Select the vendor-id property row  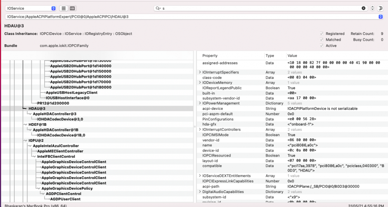(x=292, y=140)
